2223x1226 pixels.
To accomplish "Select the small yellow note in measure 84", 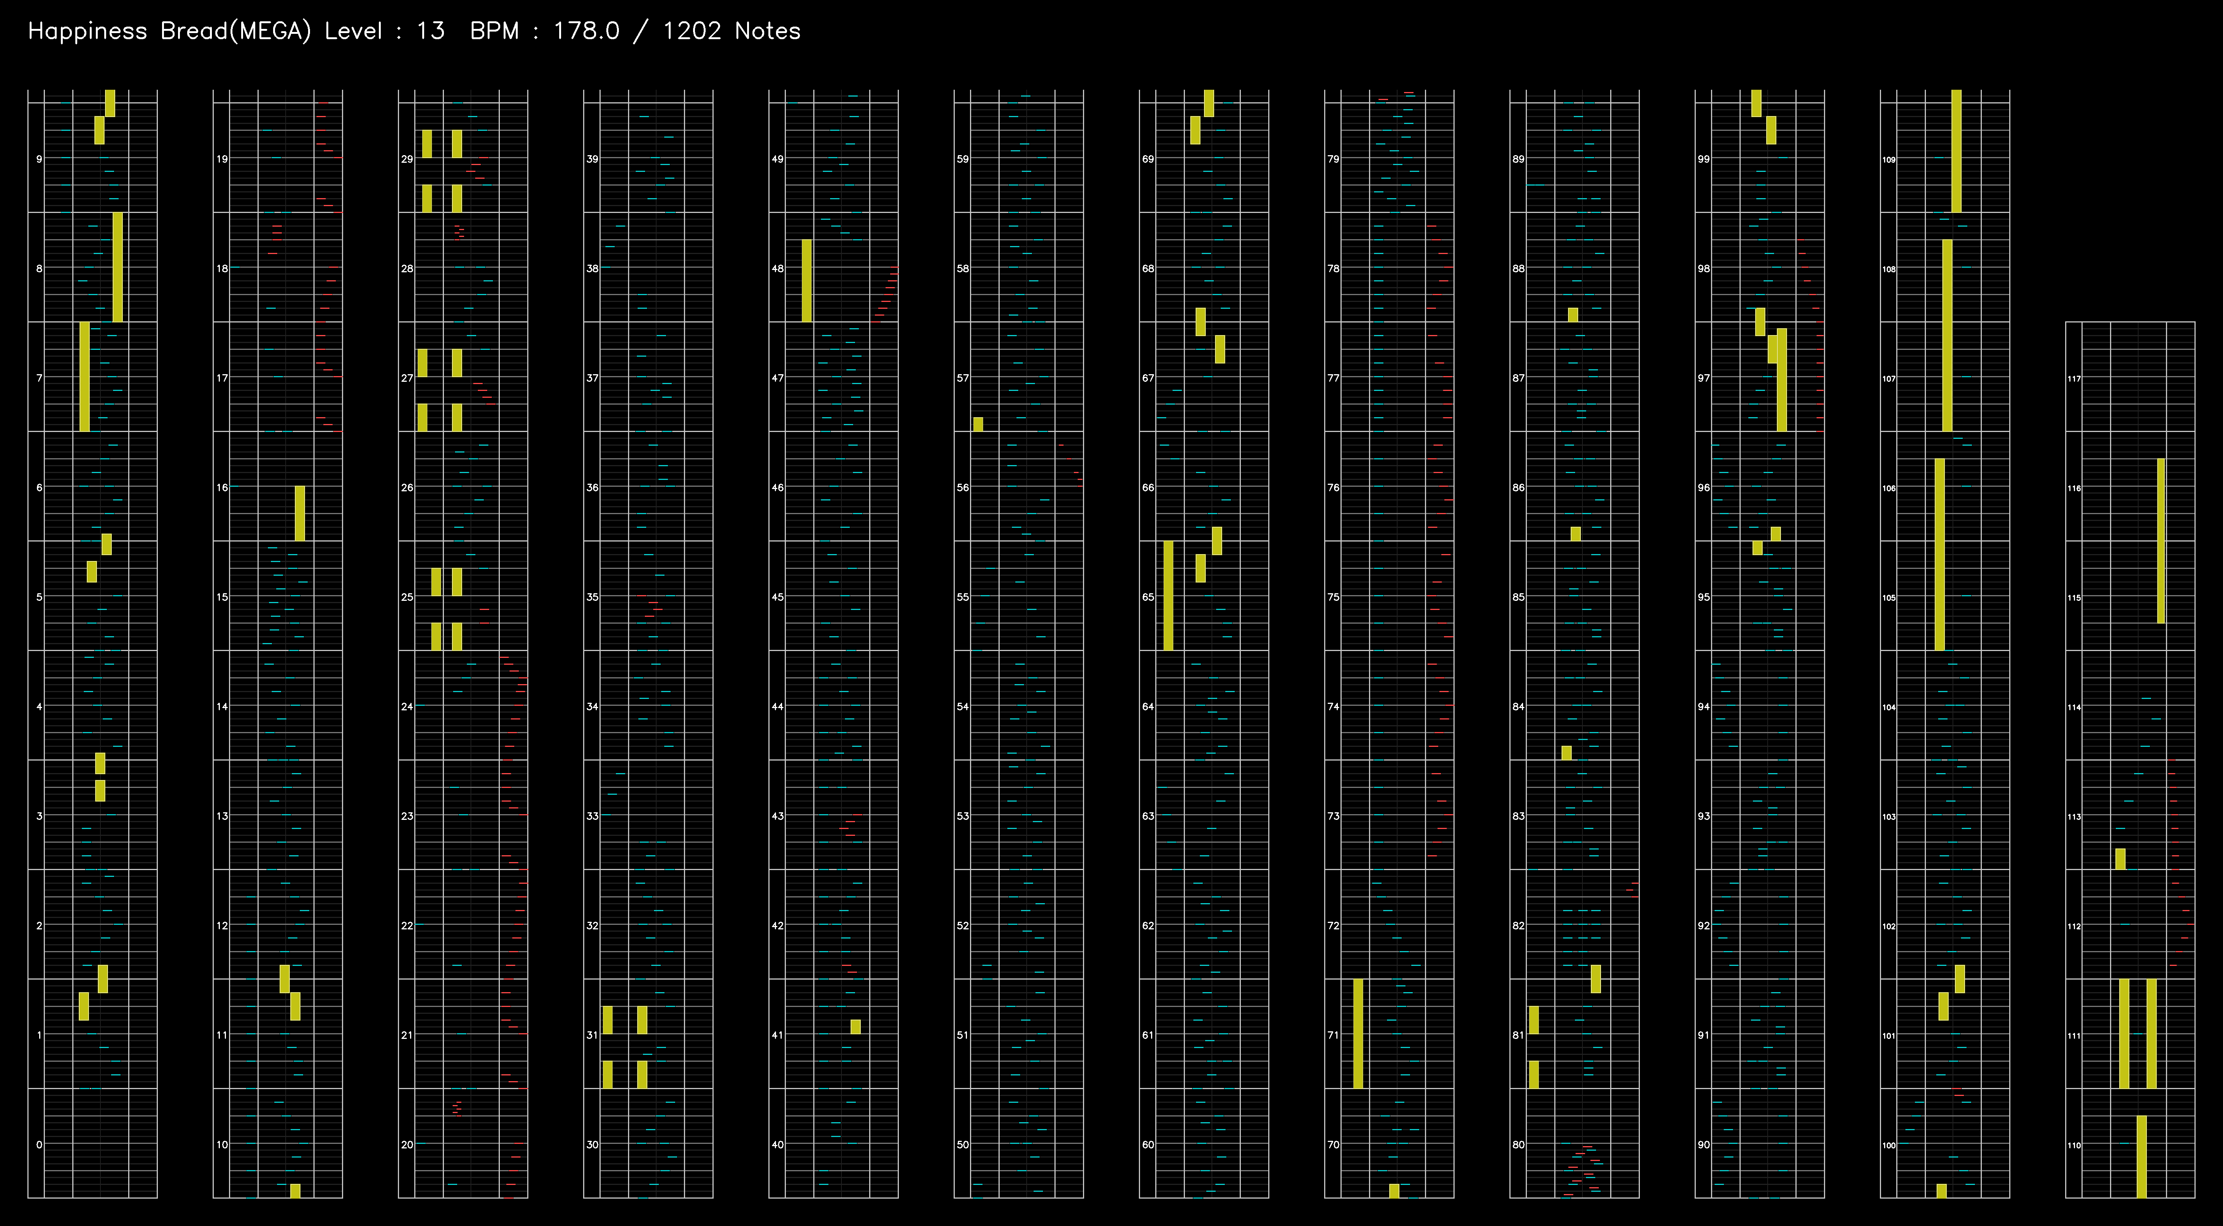I will 1567,753.
